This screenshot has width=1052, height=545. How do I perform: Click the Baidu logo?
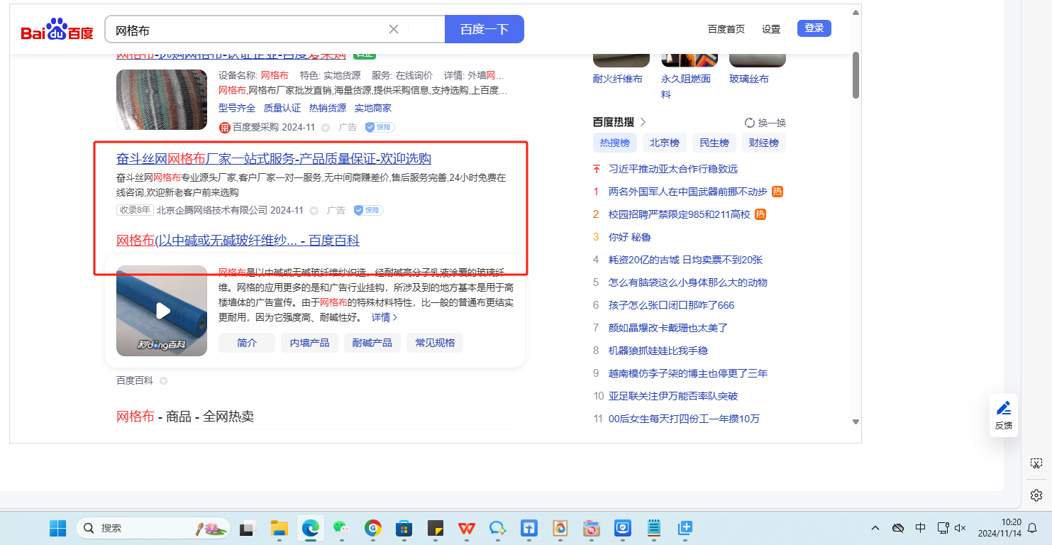[x=57, y=30]
